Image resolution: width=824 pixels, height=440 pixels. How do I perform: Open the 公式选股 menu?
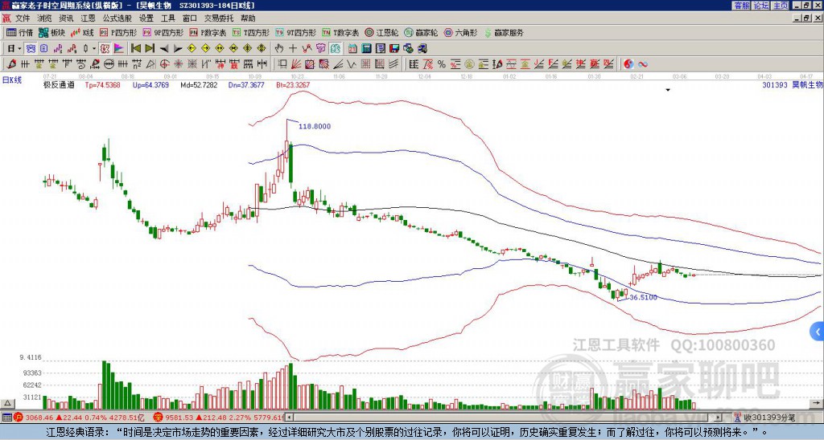[117, 18]
